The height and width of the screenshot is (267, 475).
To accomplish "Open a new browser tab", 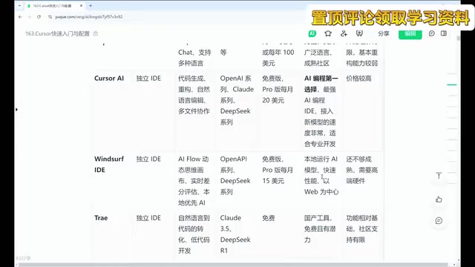I will [x=91, y=6].
